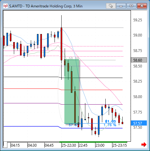Click the 59.25 price axis label

pos(138,20)
